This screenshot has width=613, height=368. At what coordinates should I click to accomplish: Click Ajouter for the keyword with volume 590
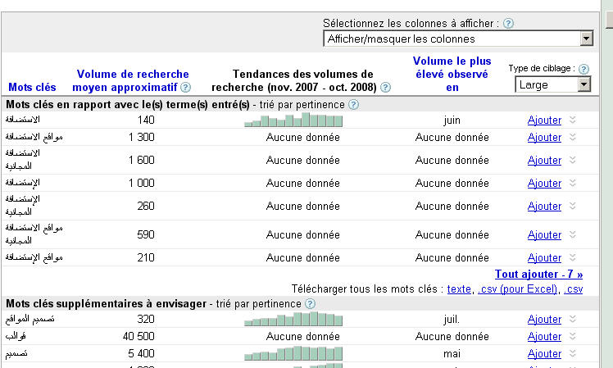[x=544, y=234]
